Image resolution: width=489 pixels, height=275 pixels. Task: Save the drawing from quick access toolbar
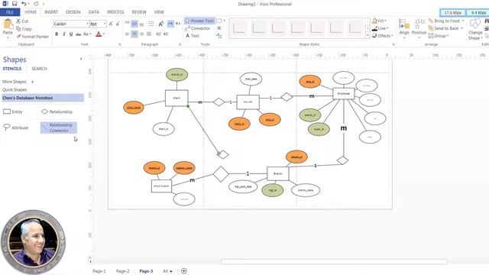15,4
